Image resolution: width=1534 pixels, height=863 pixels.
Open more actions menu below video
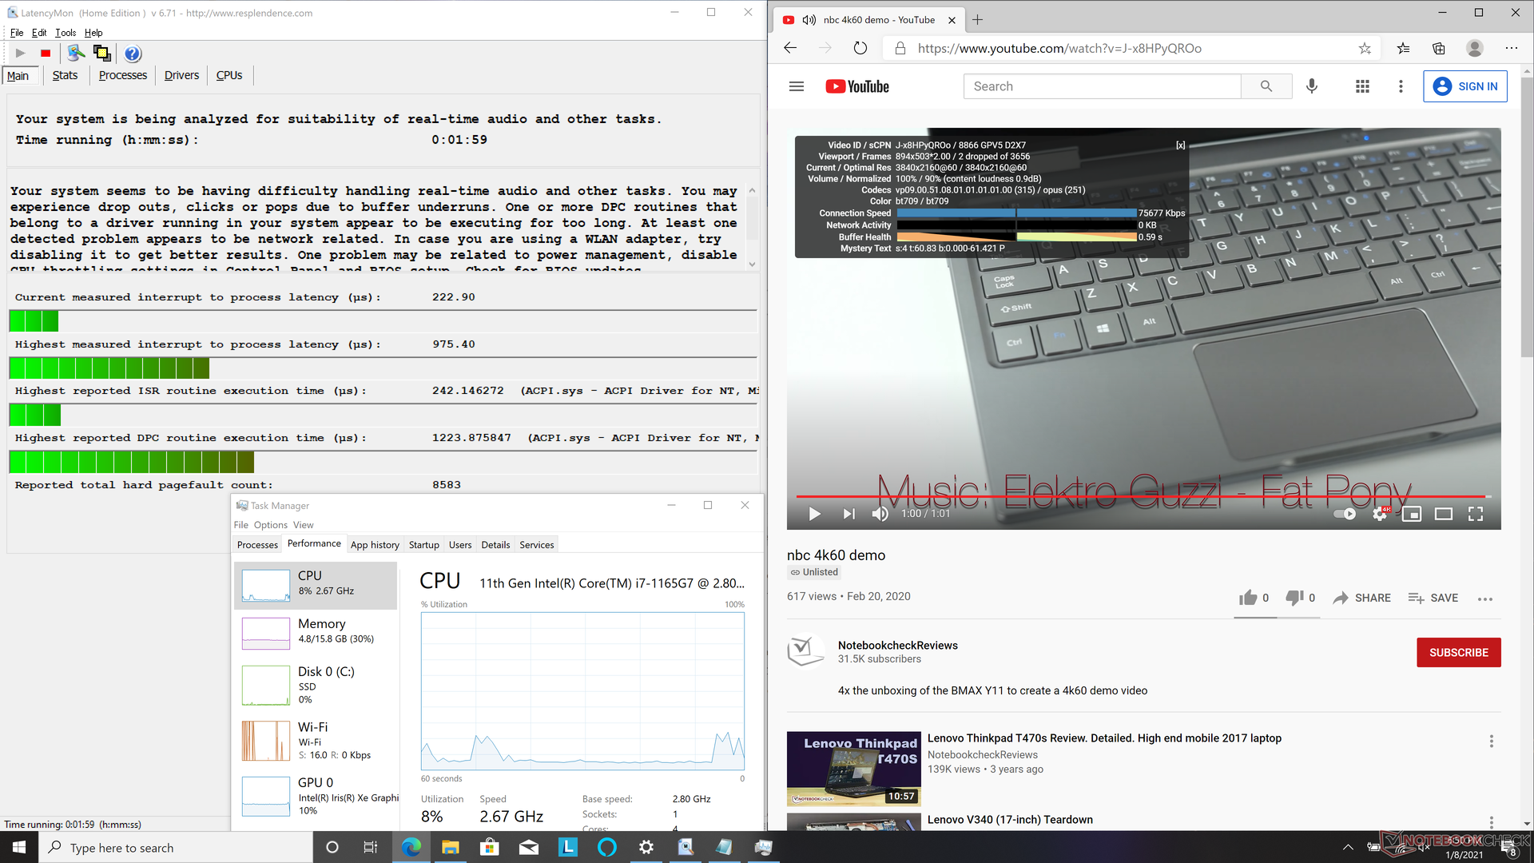click(x=1485, y=599)
